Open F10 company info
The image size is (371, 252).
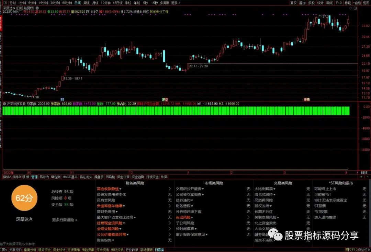click(339, 3)
